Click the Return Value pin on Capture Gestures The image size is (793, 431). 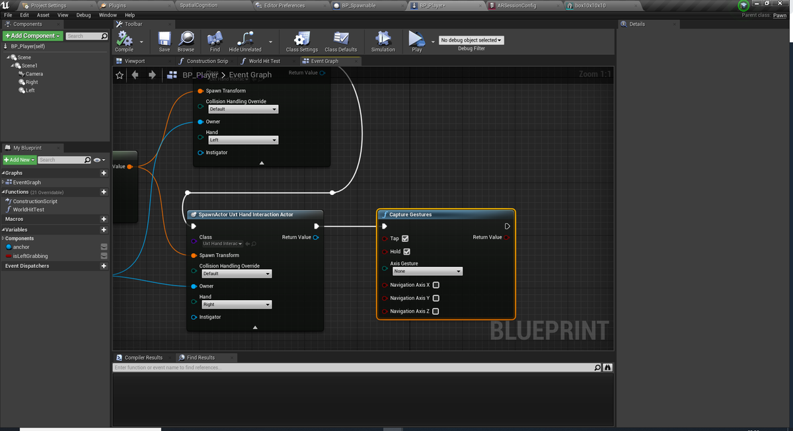click(507, 237)
